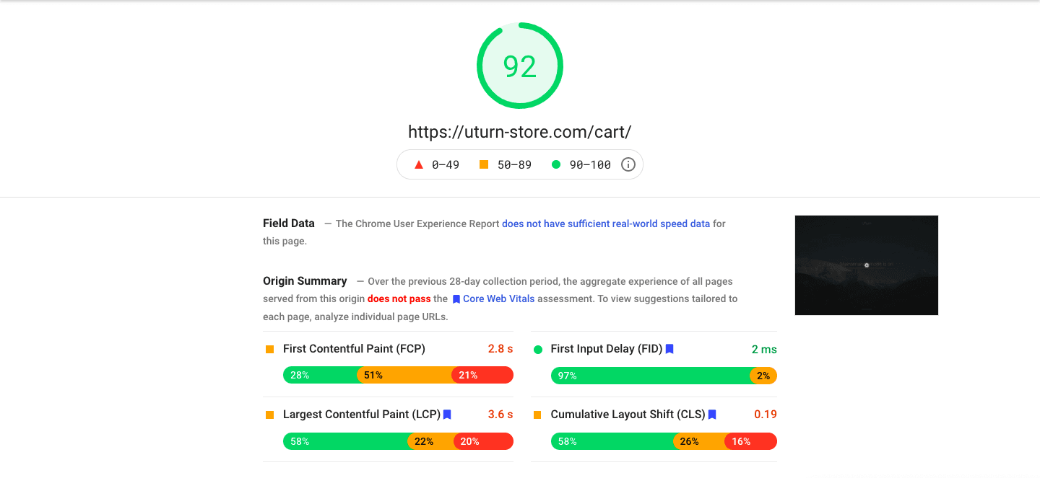The width and height of the screenshot is (1040, 478).
Task: Click the First Input Delay (FID) label
Action: pos(607,349)
